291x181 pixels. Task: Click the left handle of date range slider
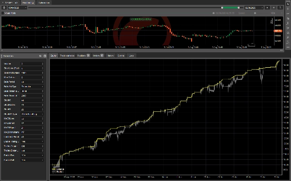tap(222, 8)
